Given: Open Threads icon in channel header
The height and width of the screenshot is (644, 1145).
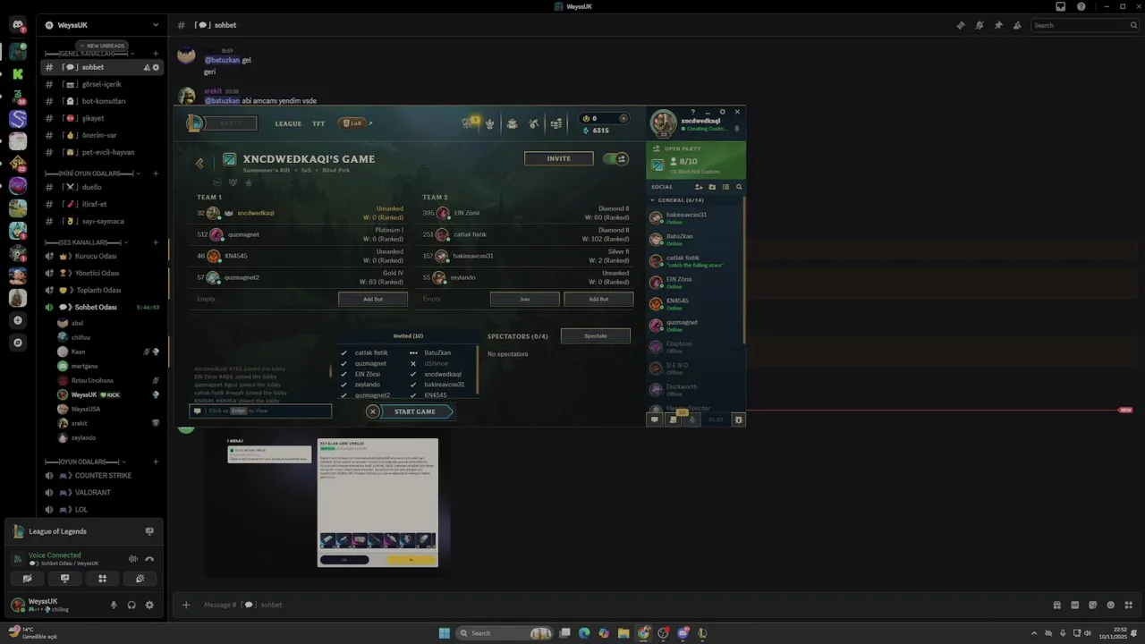Looking at the screenshot, I should point(961,25).
